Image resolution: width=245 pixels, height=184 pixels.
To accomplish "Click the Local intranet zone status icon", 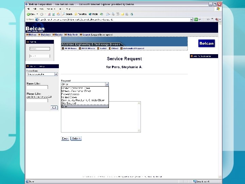I will click(195, 182).
